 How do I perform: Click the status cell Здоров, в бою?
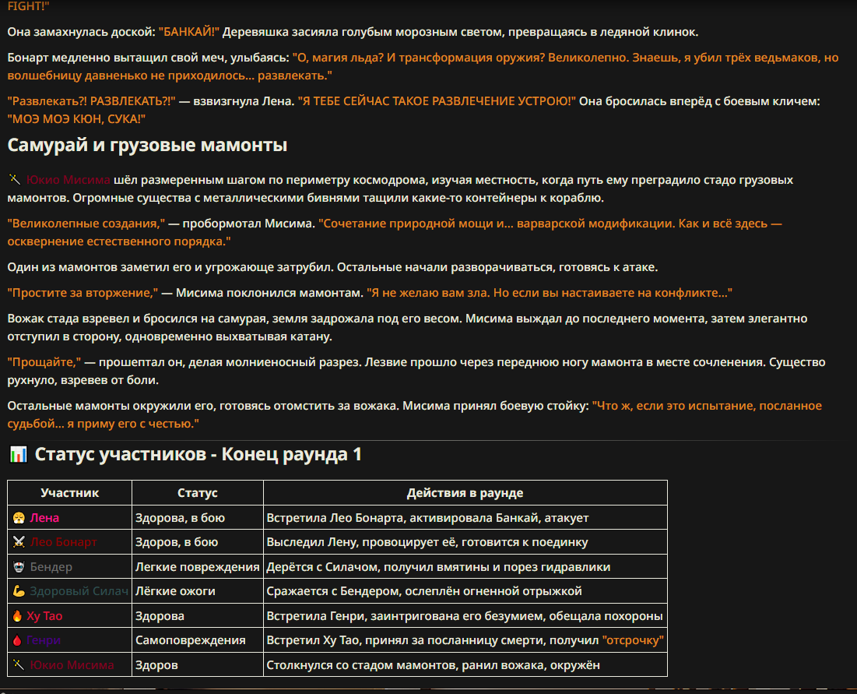point(197,542)
